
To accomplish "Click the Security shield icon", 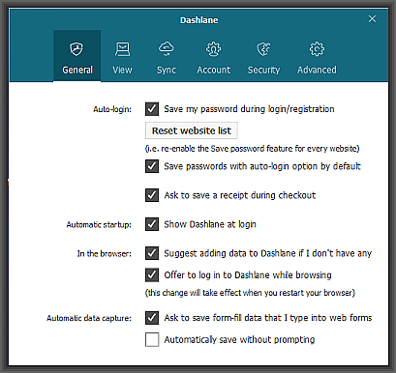I will coord(263,49).
